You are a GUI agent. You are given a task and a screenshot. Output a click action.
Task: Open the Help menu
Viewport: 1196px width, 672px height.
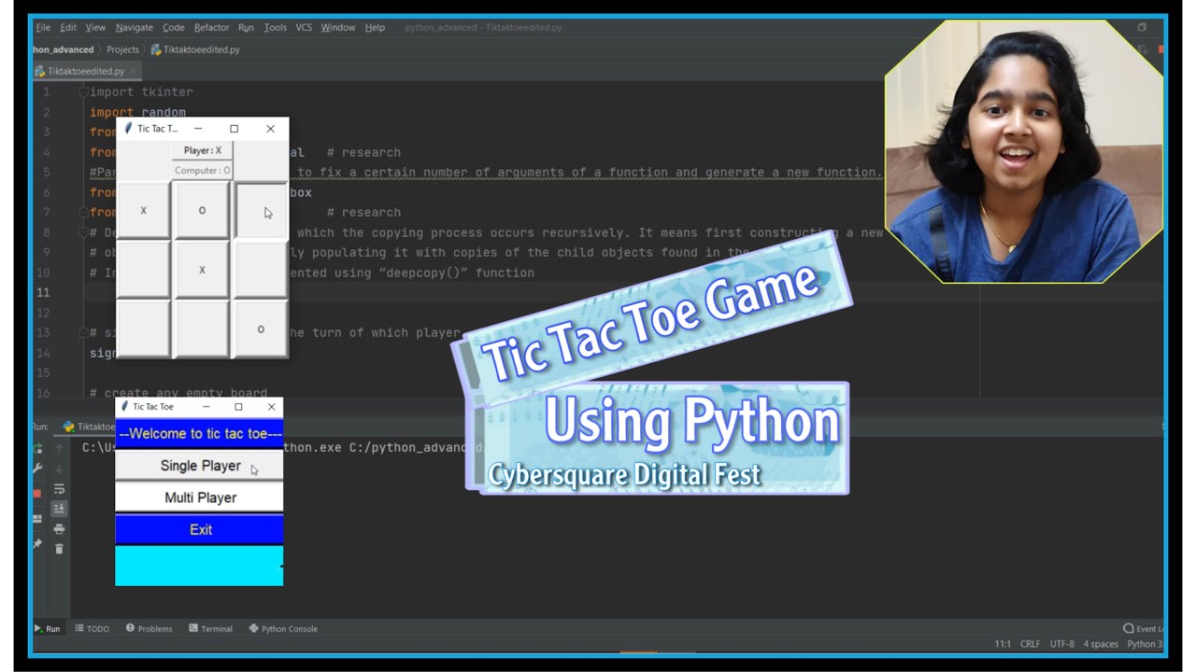375,27
